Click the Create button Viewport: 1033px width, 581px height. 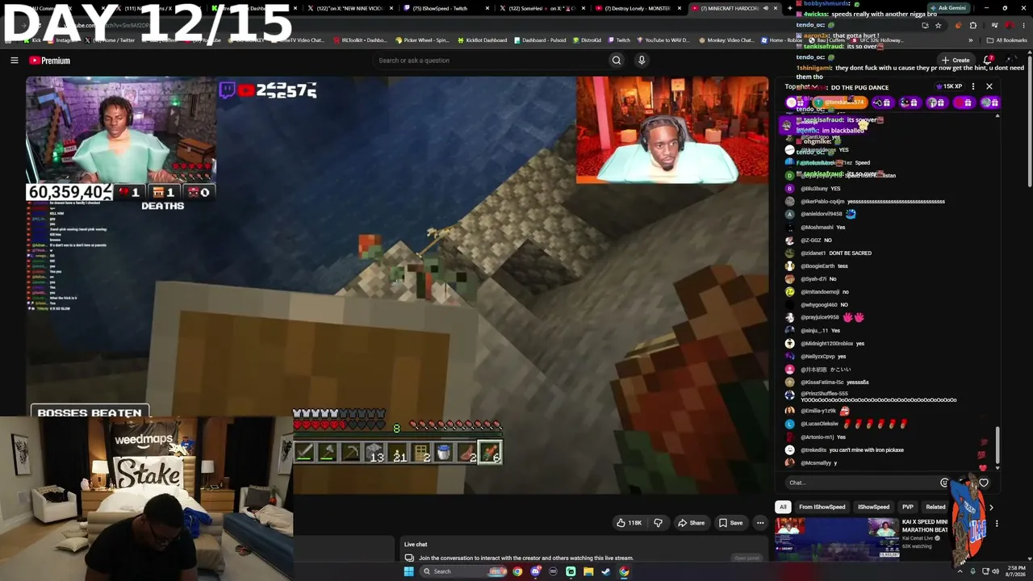point(956,60)
